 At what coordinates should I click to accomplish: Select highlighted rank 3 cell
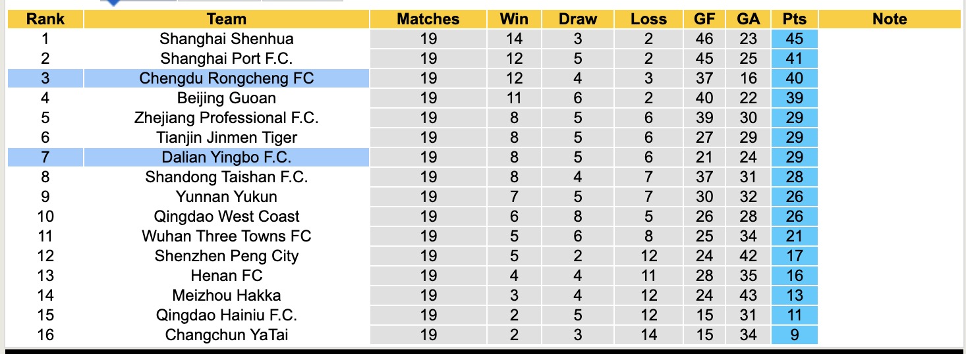pyautogui.click(x=45, y=78)
